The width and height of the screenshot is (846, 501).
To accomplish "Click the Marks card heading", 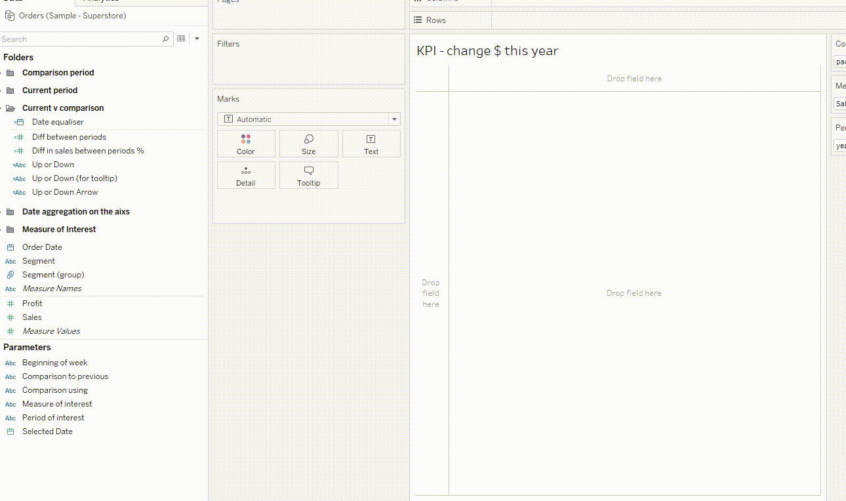I will [x=228, y=99].
